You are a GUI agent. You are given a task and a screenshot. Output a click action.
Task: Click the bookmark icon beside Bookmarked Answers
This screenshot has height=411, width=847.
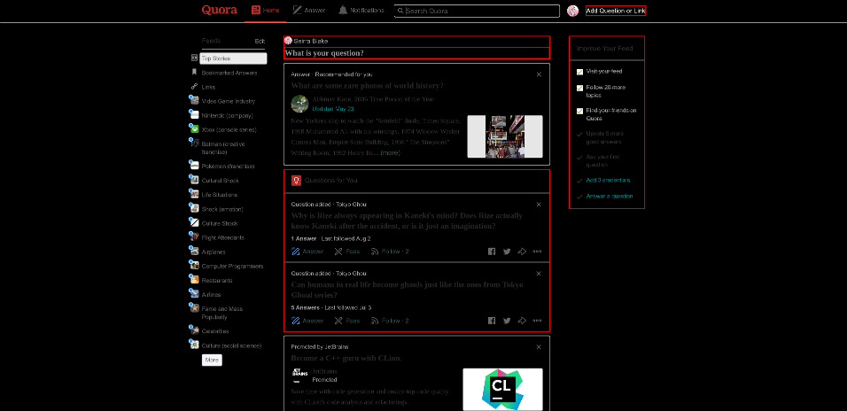tap(194, 73)
